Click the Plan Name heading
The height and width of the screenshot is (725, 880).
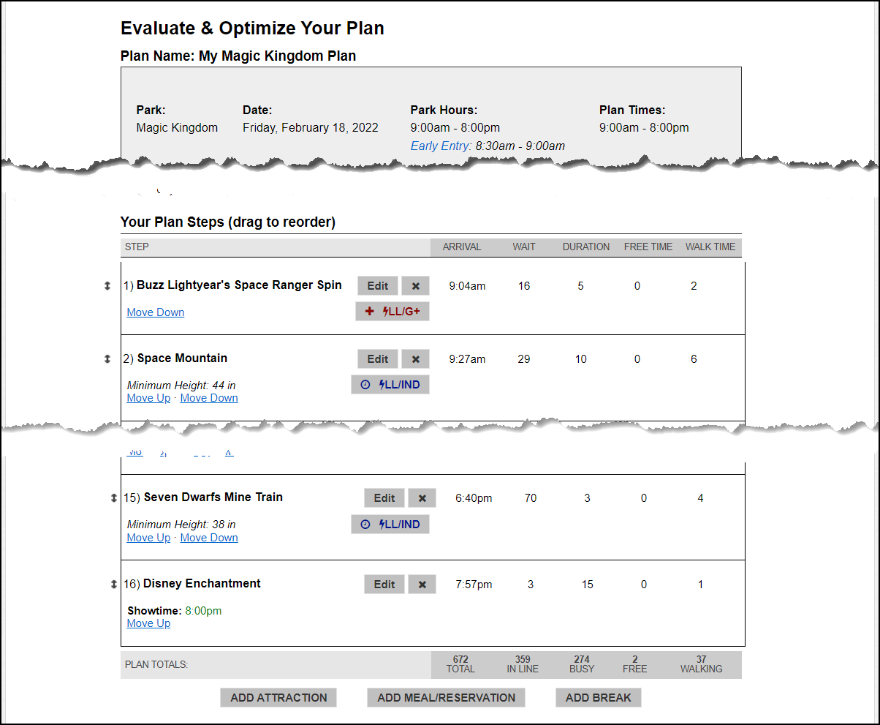click(238, 56)
